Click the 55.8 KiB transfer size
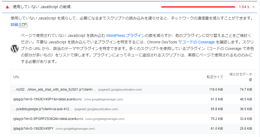 (217, 109)
